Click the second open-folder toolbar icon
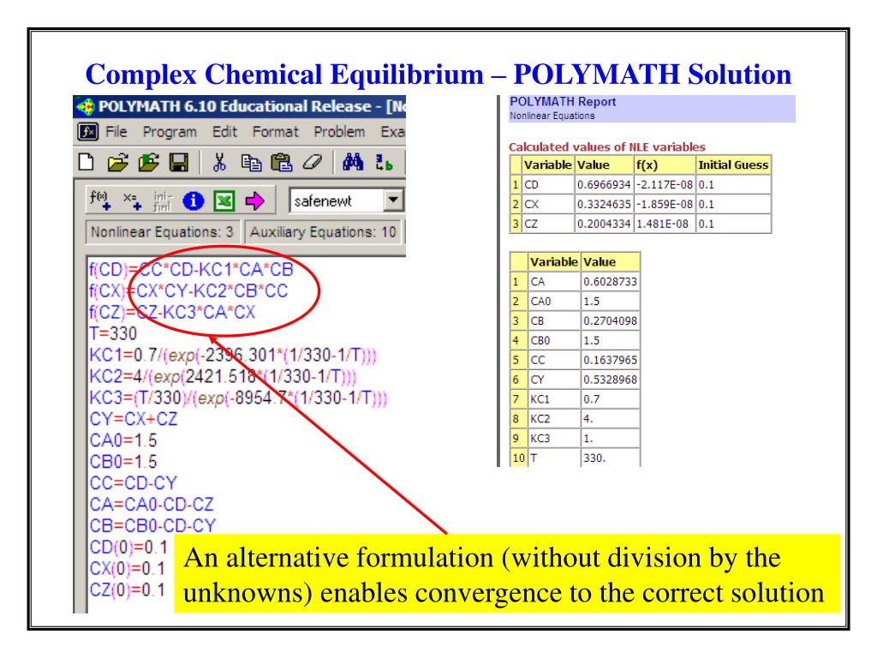877x658 pixels. click(x=148, y=162)
